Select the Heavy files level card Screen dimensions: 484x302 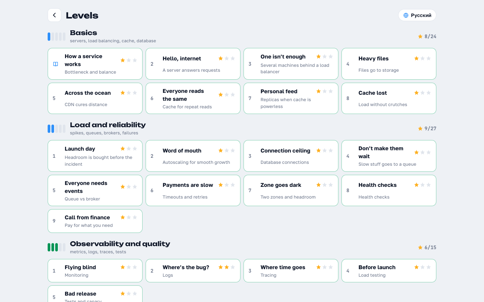389,64
